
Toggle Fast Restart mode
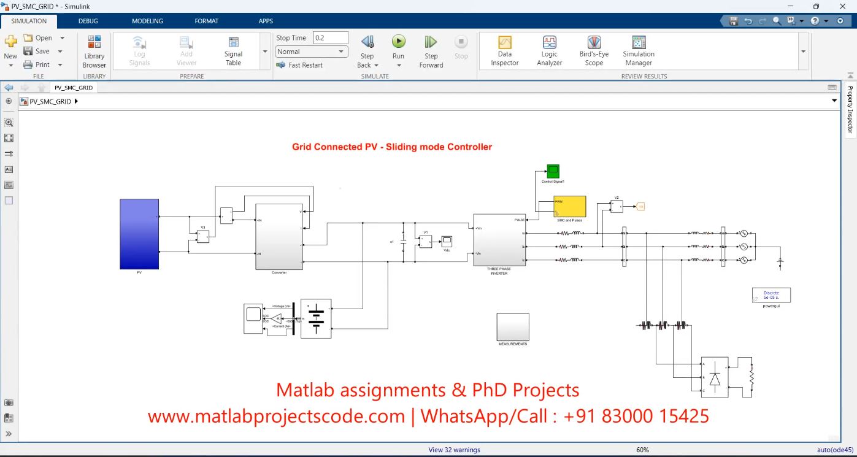pos(300,65)
